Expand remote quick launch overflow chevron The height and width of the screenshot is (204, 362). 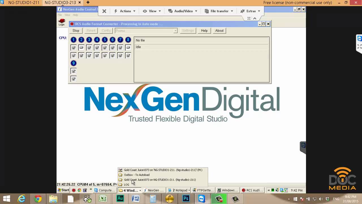coord(91,190)
